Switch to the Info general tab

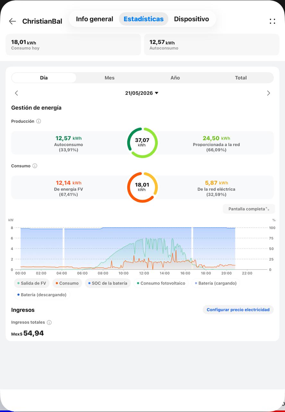[x=94, y=19]
